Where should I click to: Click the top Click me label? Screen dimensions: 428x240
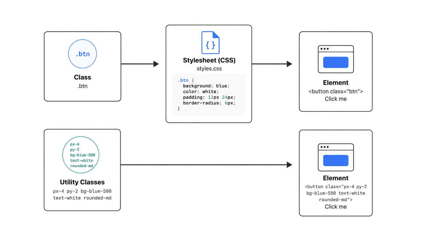336,99
